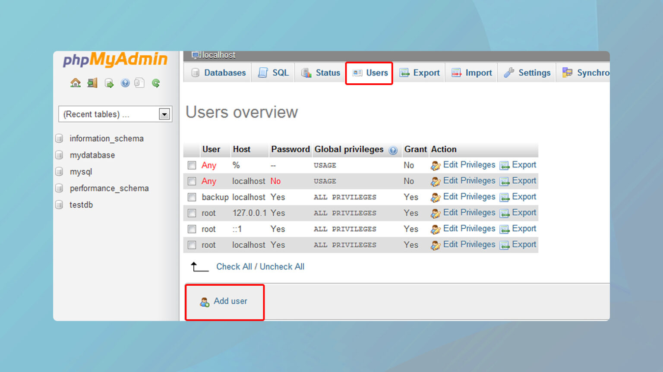Click the help icon beside Global privileges
Viewport: 663px width, 372px height.
tap(393, 150)
